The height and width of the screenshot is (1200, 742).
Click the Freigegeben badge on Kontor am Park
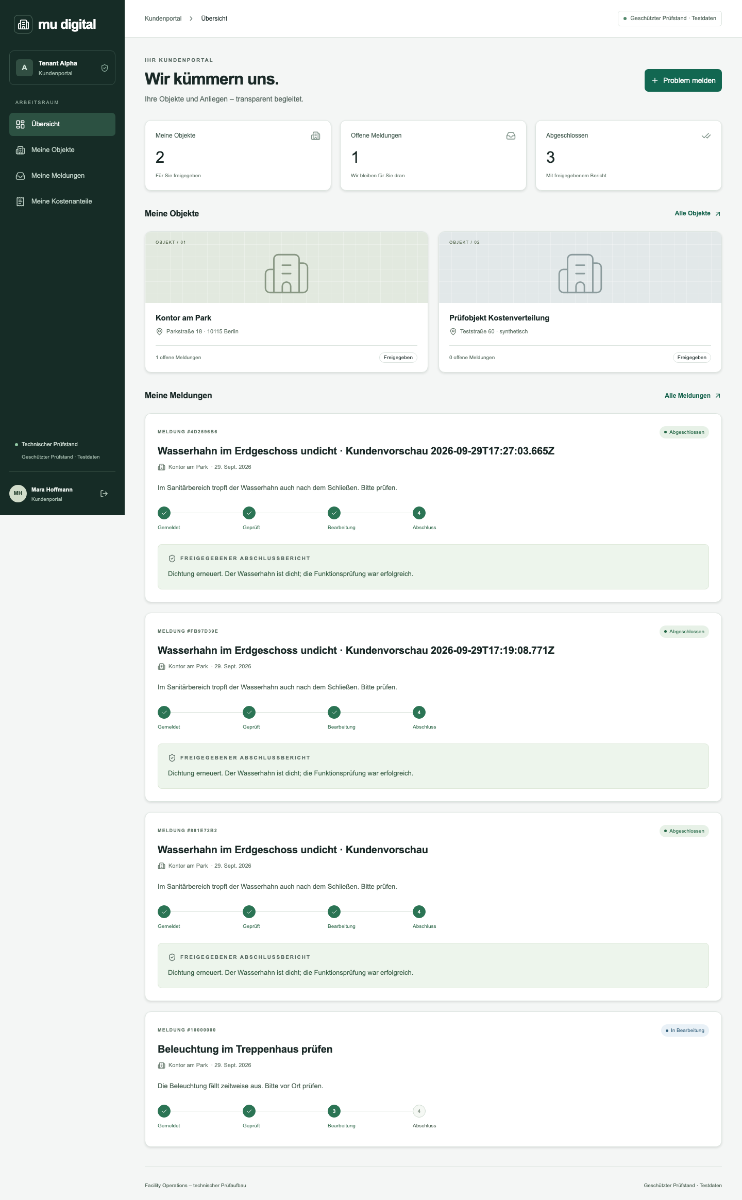pyautogui.click(x=398, y=358)
